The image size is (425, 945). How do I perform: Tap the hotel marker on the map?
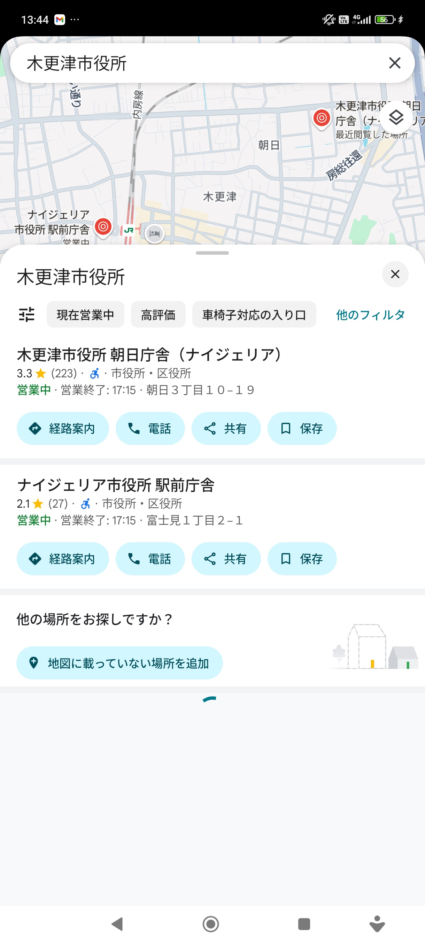[154, 233]
